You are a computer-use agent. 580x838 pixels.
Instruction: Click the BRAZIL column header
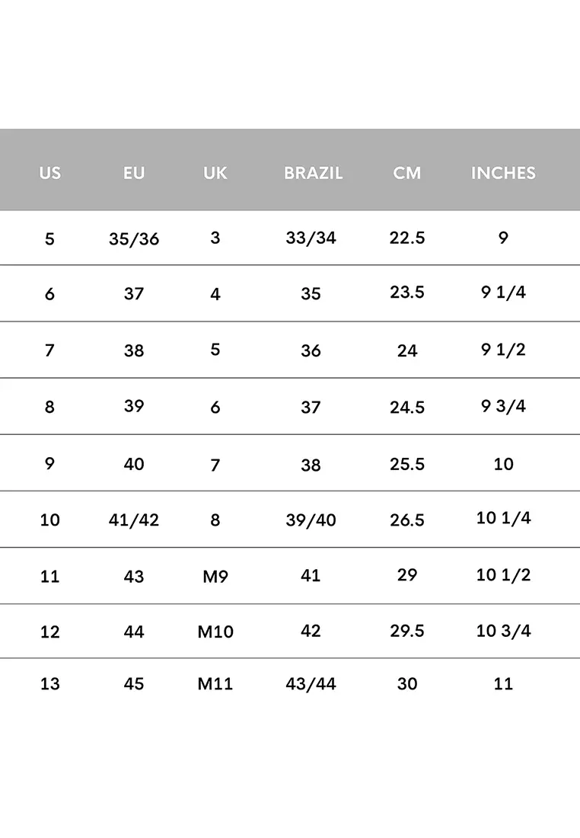pyautogui.click(x=313, y=173)
